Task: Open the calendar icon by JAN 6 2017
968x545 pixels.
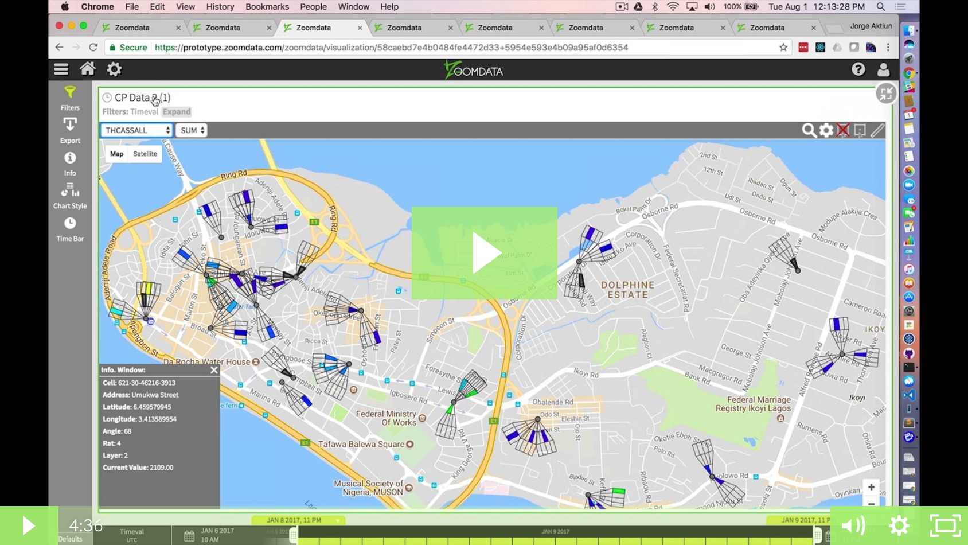Action: 189,536
